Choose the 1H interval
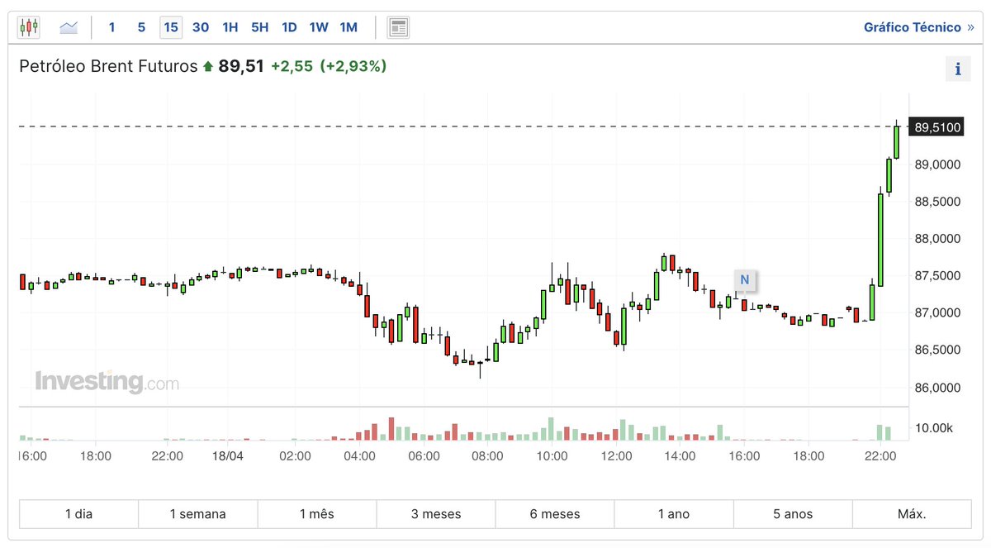991x548 pixels. 230,27
